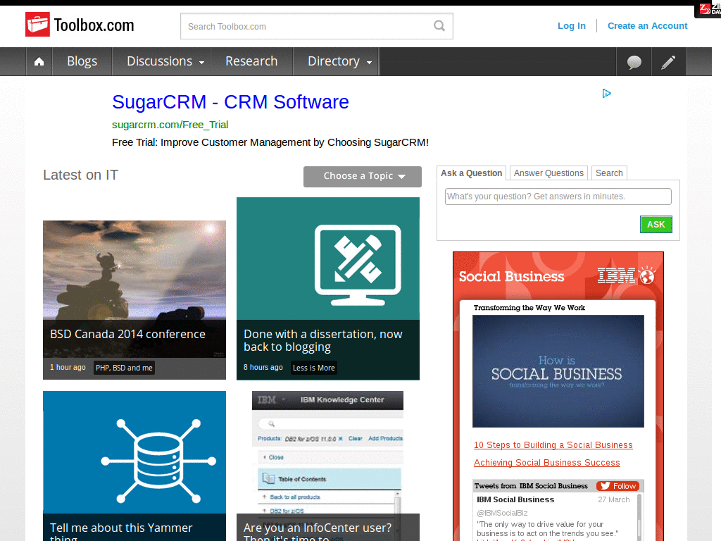The width and height of the screenshot is (721, 541).
Task: Click Create an Account link
Action: [x=648, y=26]
